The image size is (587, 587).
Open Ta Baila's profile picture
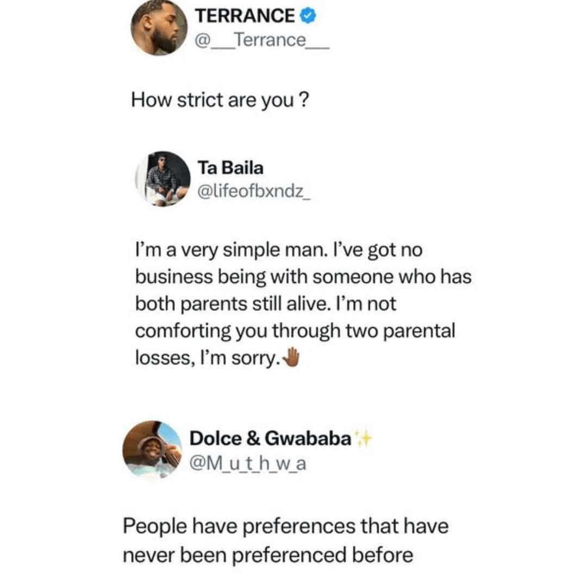click(x=163, y=179)
